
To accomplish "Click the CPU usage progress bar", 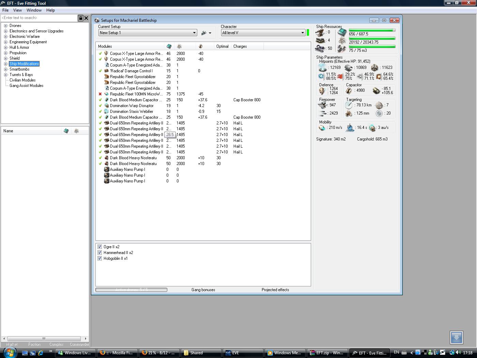I will tap(372, 30).
